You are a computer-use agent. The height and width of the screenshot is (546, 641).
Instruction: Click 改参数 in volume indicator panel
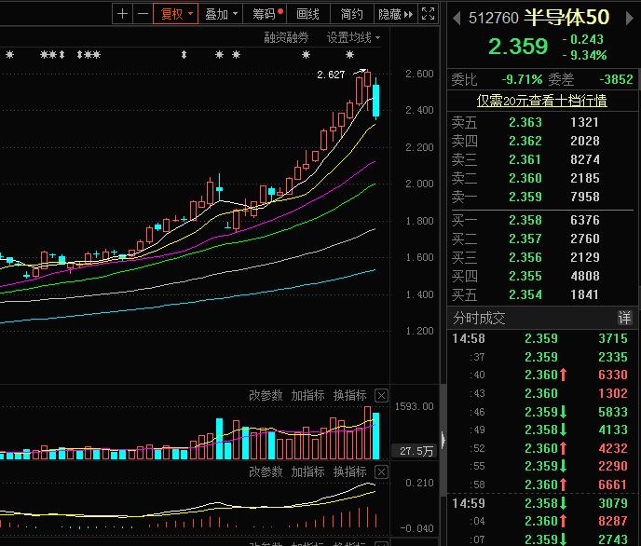[x=266, y=396]
